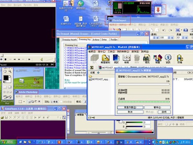Click the Windows Start (開始) button
The image size is (193, 145).
(x=8, y=142)
